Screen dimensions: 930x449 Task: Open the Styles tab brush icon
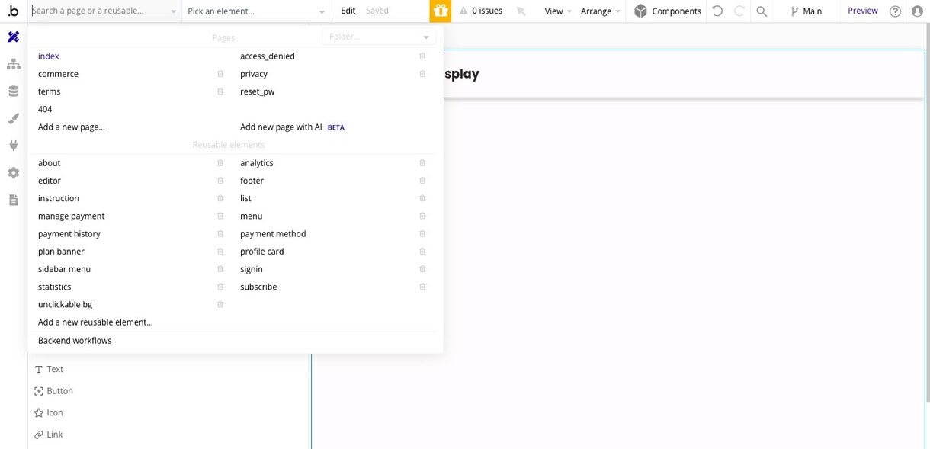tap(14, 118)
